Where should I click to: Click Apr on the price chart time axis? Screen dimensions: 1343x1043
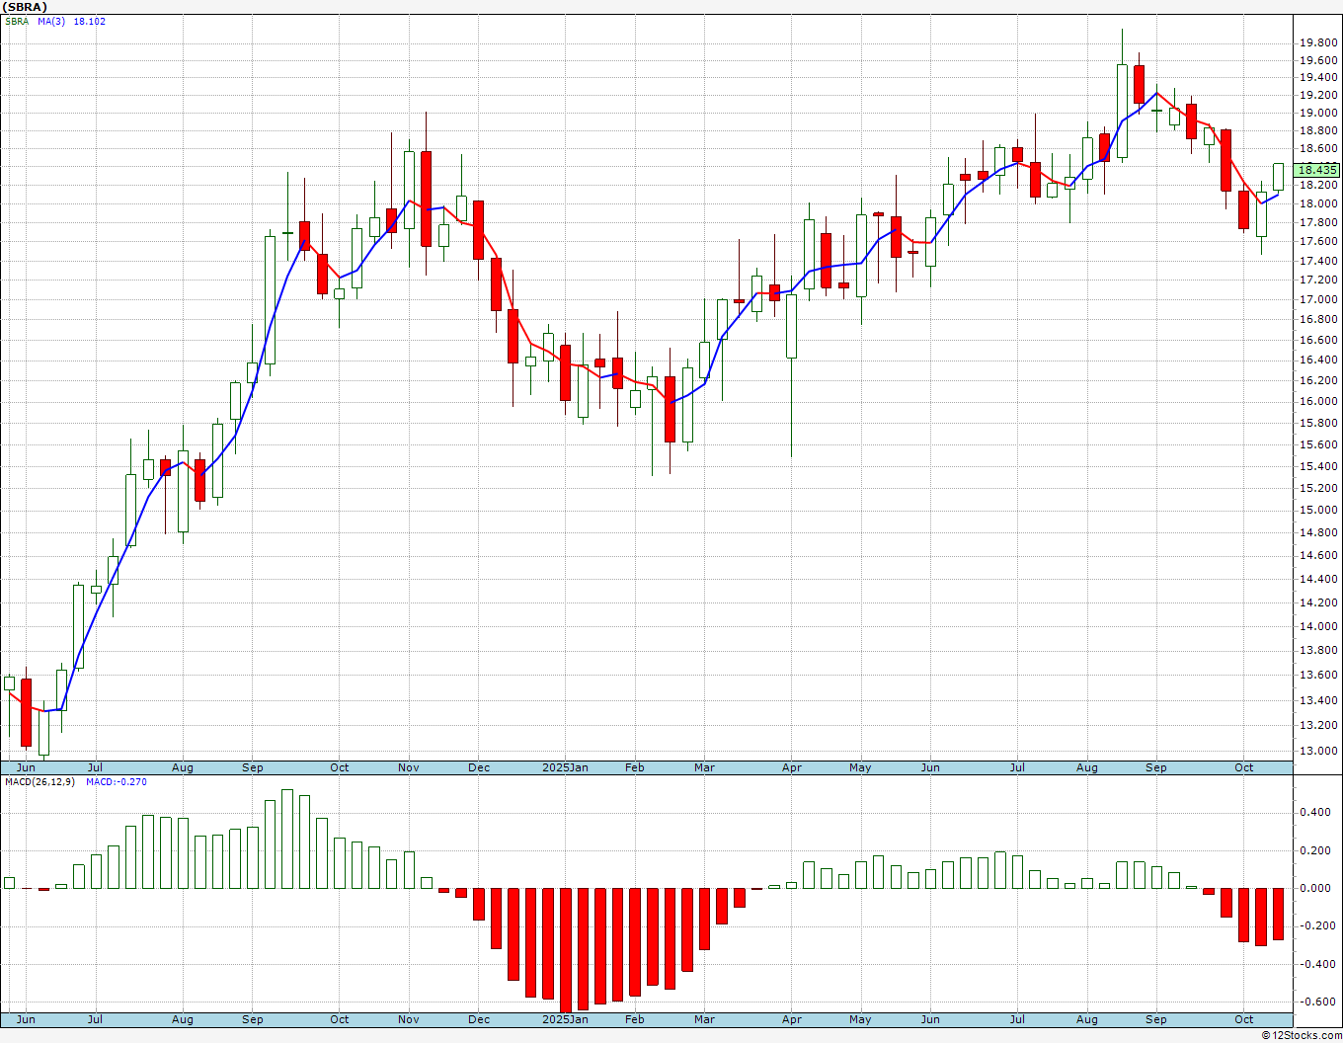[x=792, y=767]
